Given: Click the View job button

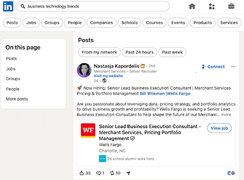Looking at the screenshot, I should coord(219,128).
